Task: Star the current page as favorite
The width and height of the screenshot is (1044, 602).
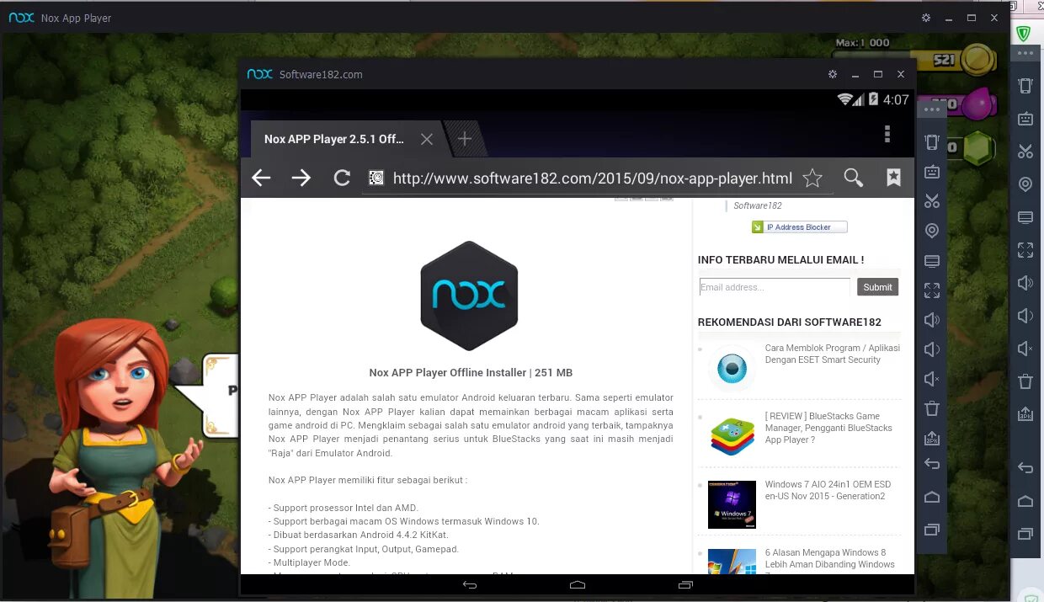Action: pyautogui.click(x=812, y=178)
